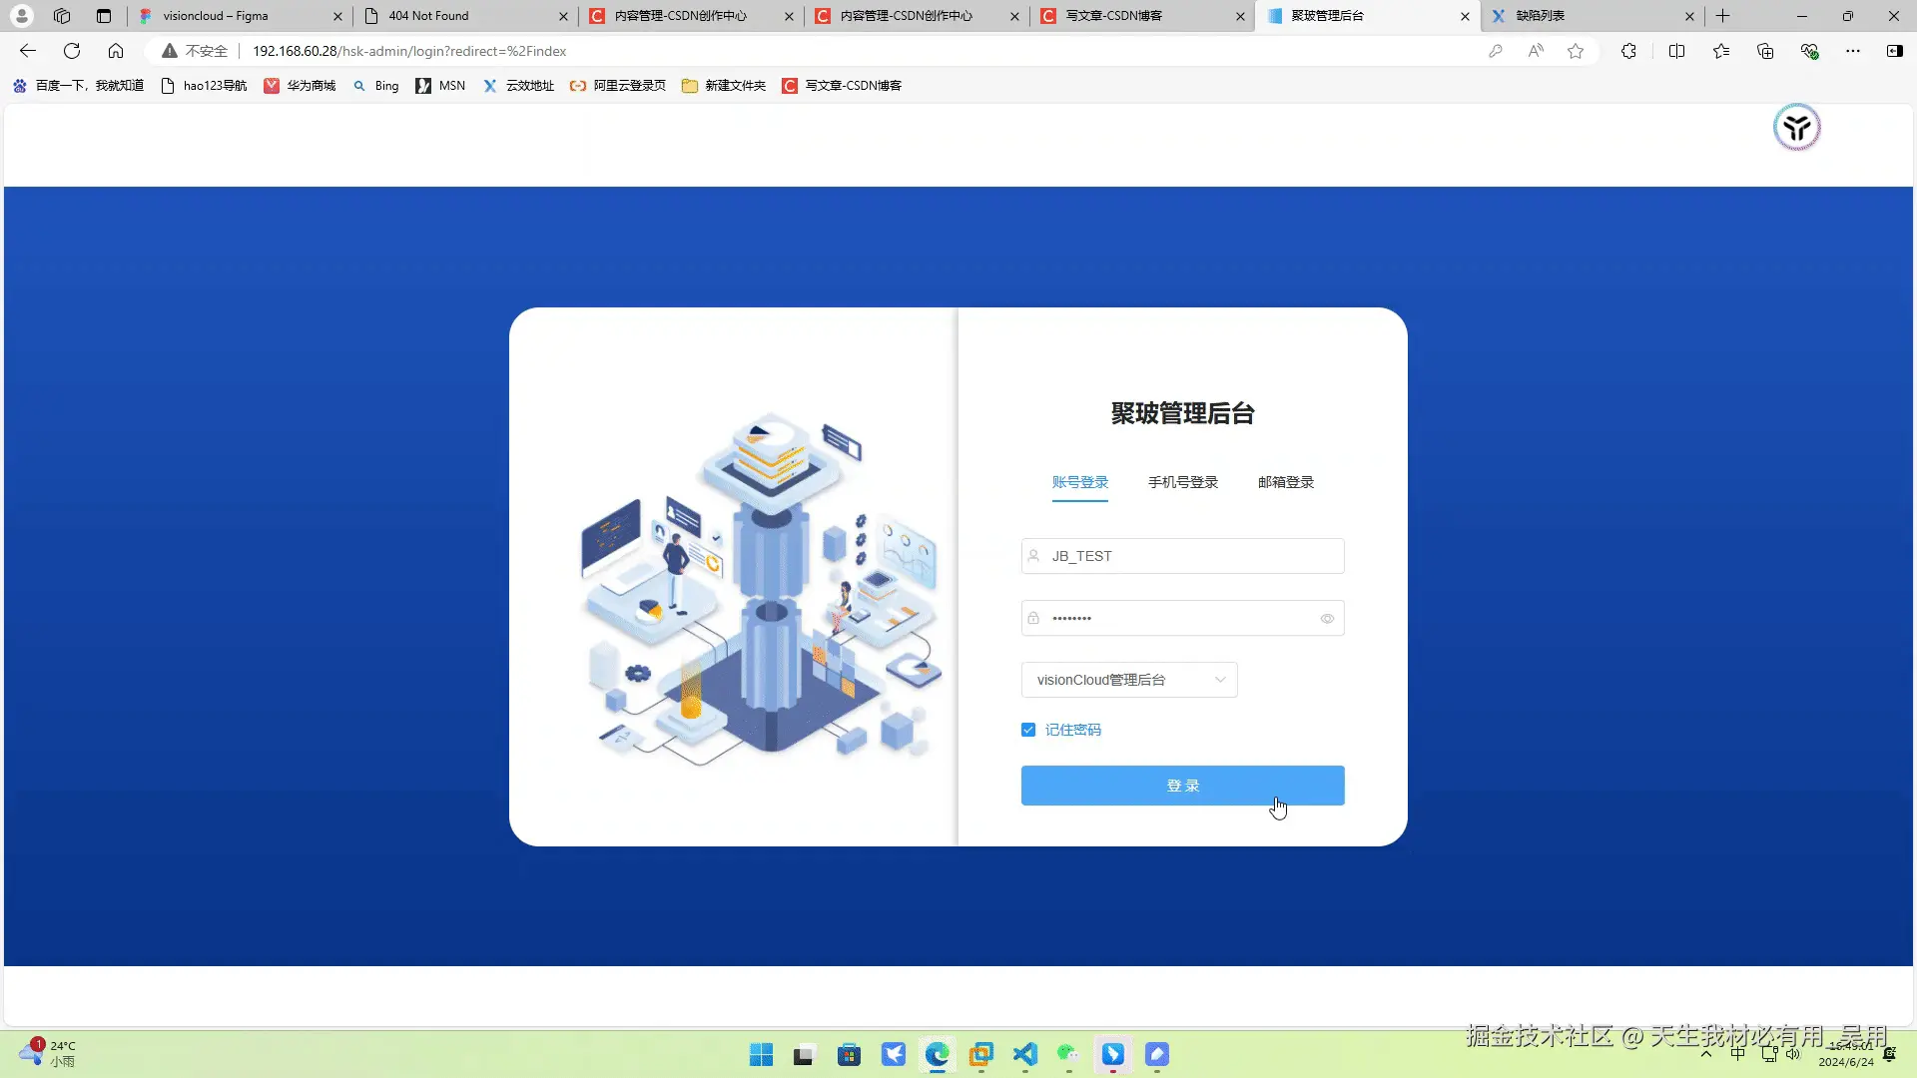Image resolution: width=1917 pixels, height=1078 pixels.
Task: Switch to the 邮箱登录 login tab
Action: [x=1286, y=482]
